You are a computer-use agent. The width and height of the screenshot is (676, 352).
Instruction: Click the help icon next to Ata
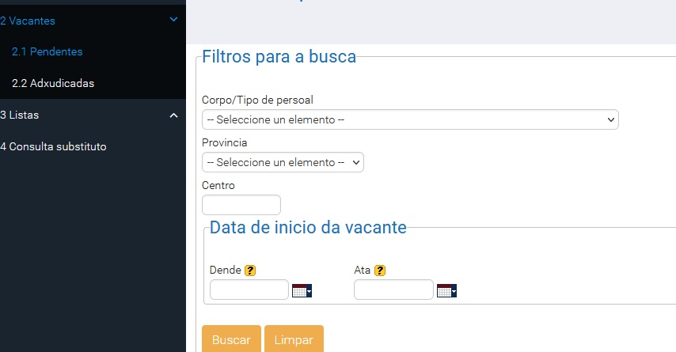click(x=380, y=271)
